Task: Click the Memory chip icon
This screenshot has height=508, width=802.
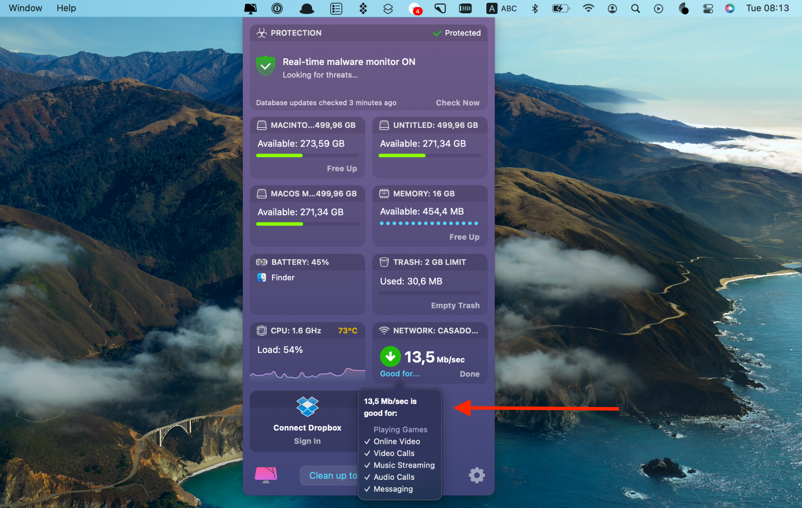Action: (x=384, y=193)
